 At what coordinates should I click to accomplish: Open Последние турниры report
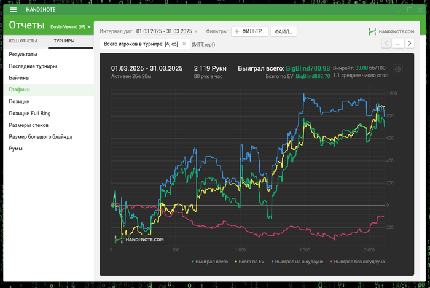[49, 66]
